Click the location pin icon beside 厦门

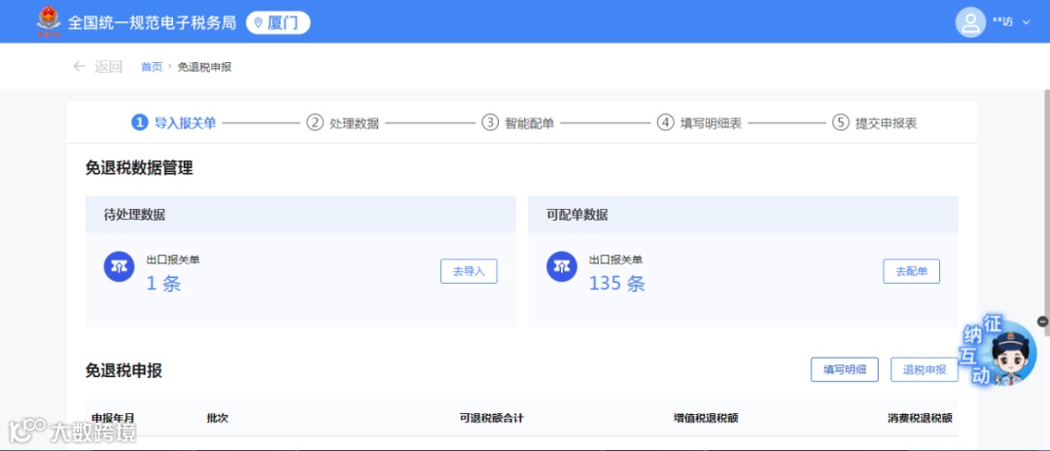tap(258, 22)
